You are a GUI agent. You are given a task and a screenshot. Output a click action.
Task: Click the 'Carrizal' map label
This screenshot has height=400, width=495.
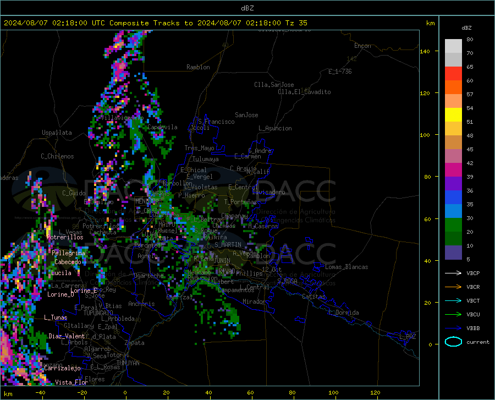[x=179, y=297]
